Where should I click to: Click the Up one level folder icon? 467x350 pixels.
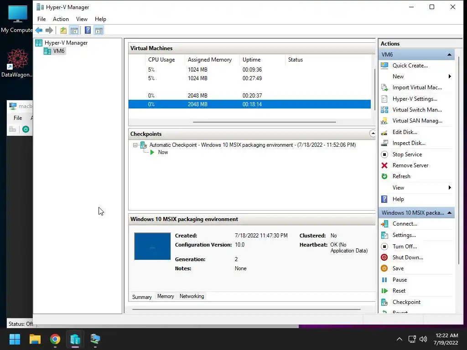pos(63,30)
